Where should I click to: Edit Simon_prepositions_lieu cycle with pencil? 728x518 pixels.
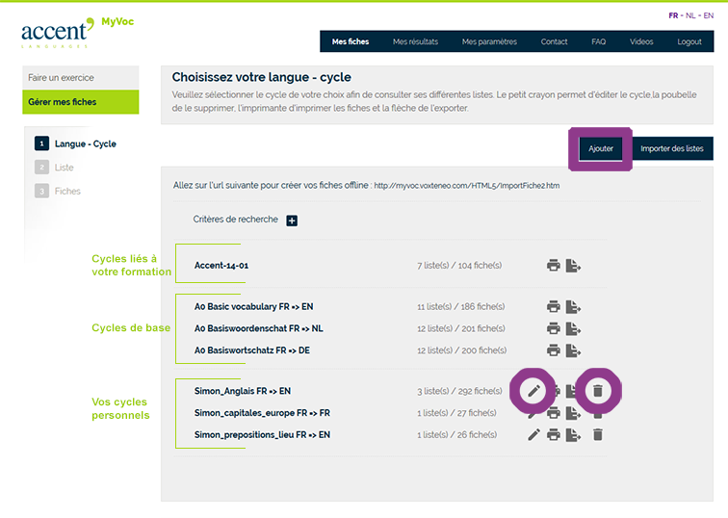click(x=533, y=435)
